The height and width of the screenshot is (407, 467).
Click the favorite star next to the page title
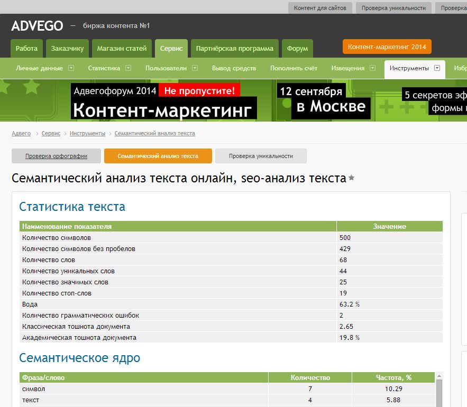352,178
